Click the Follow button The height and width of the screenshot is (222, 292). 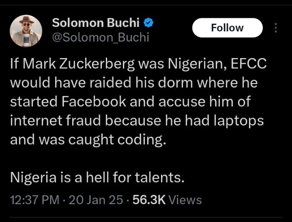(227, 28)
